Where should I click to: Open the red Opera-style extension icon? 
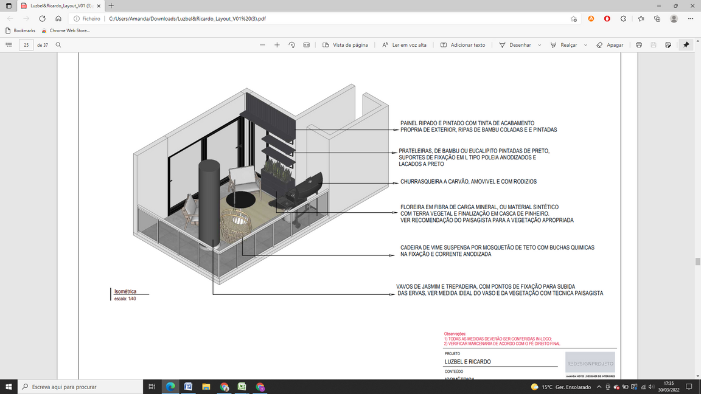[x=607, y=19]
